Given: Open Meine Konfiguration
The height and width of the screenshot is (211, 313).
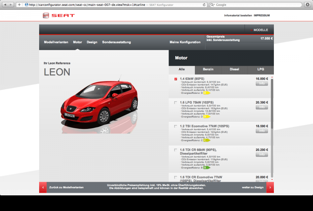Looking at the screenshot, I should click(185, 42).
